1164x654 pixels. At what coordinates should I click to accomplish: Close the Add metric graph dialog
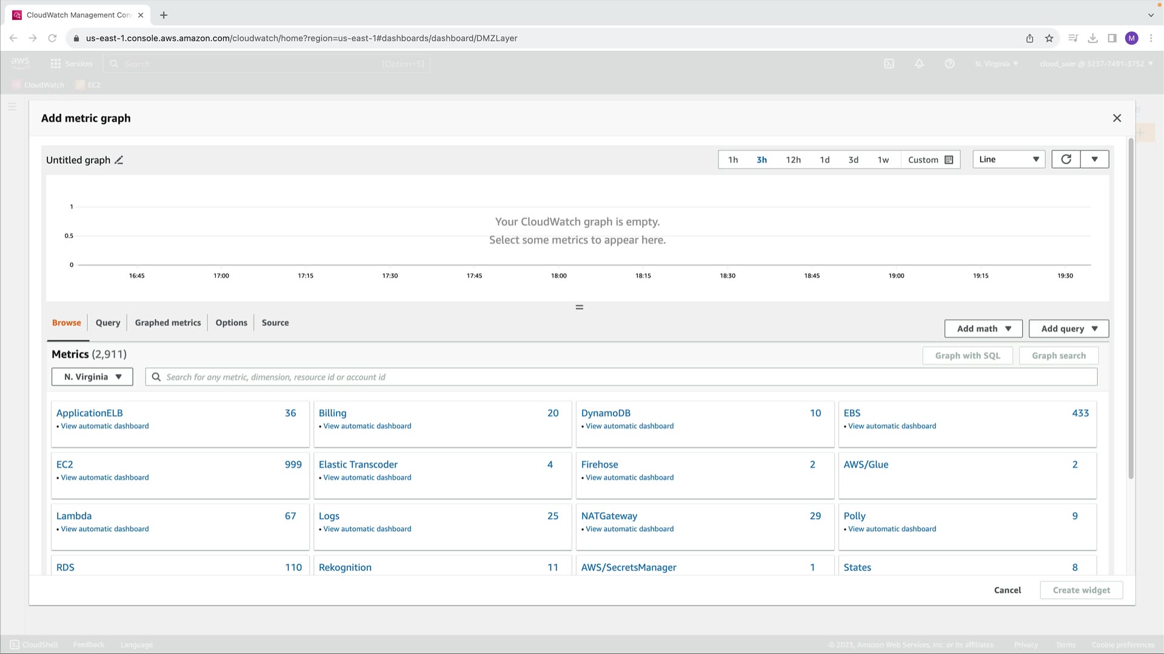(1117, 118)
